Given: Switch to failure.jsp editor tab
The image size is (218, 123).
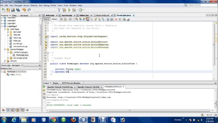Looking at the screenshot, I should point(84,15).
